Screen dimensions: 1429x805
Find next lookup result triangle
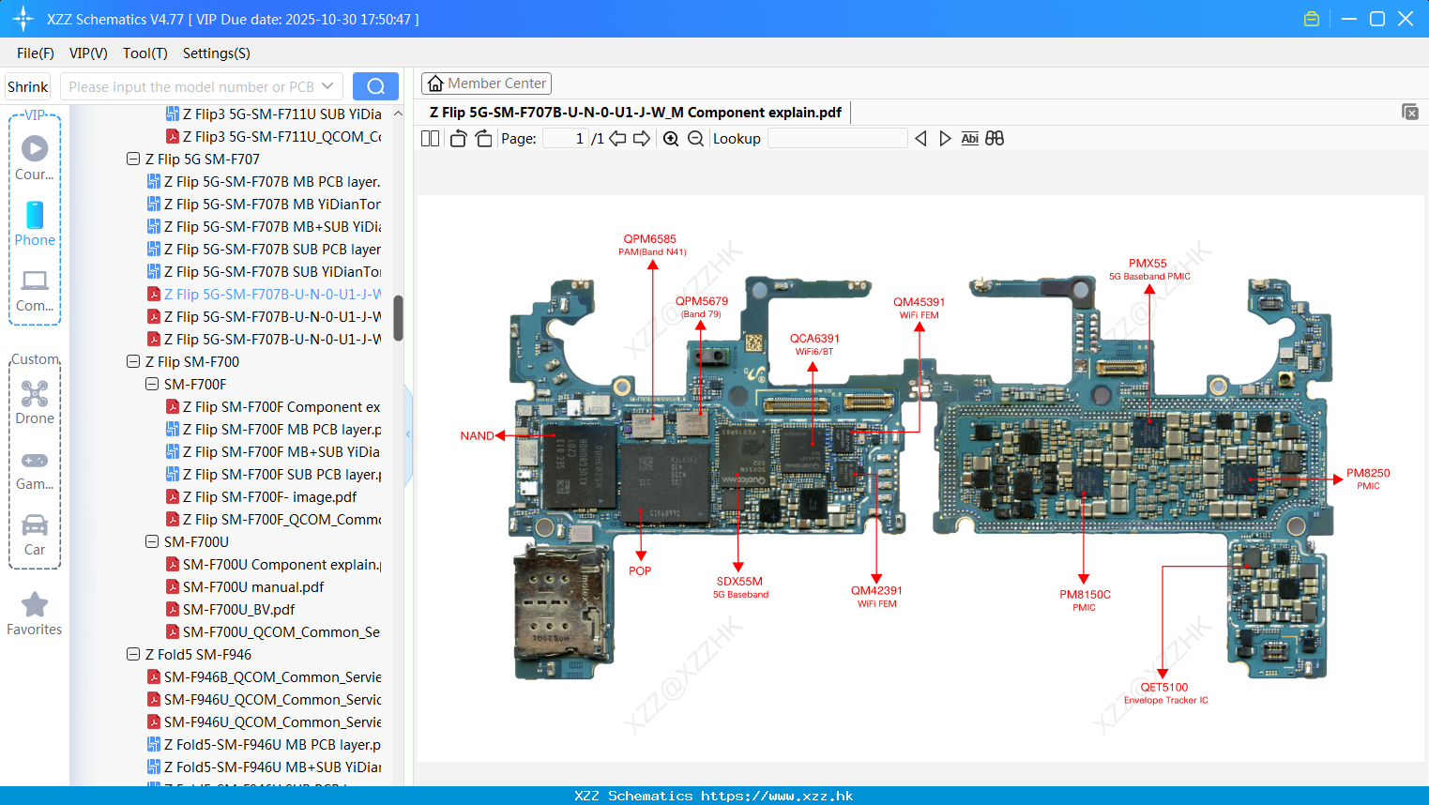945,138
